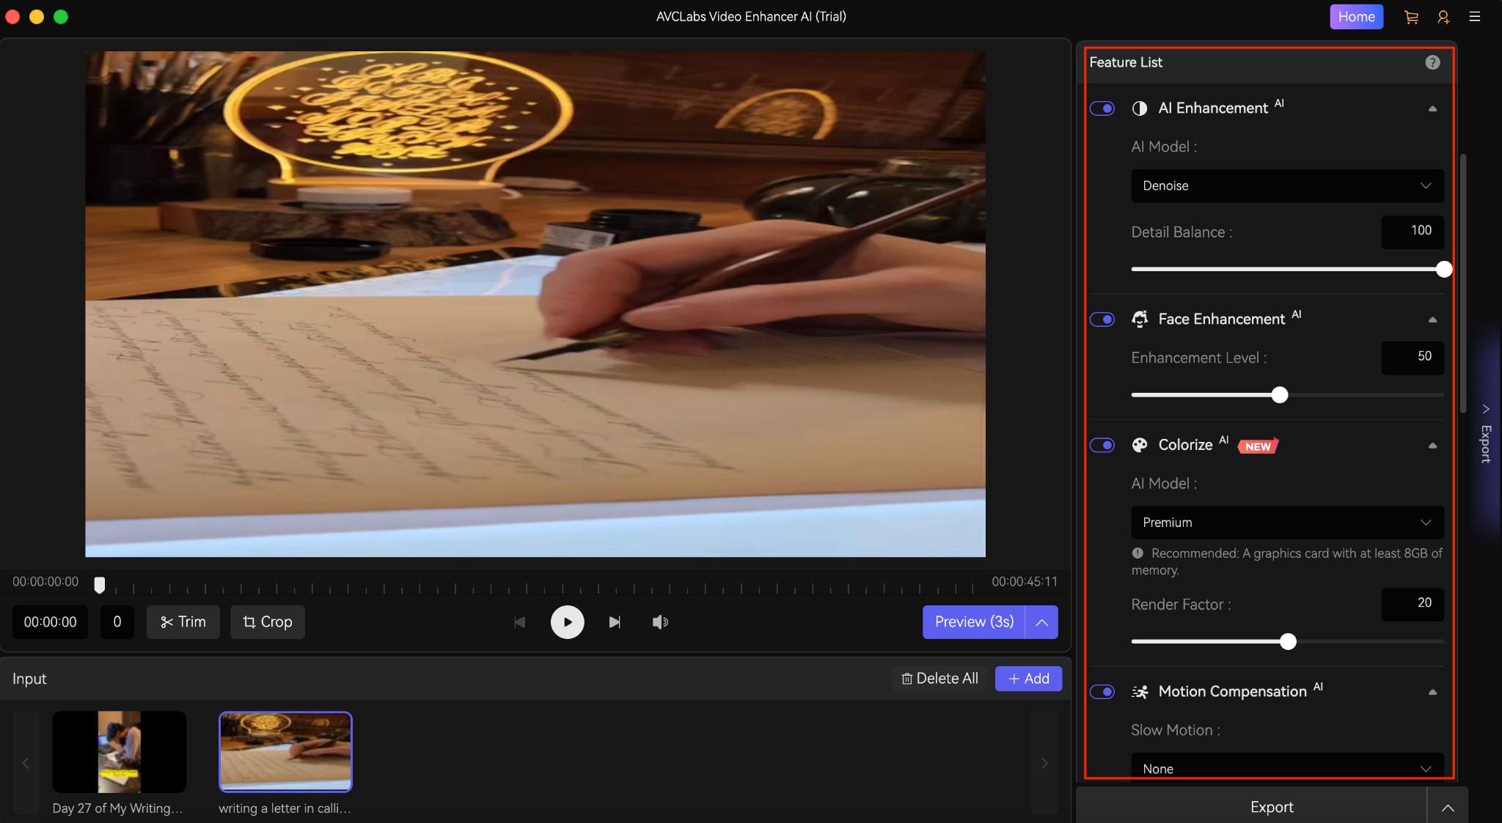Image resolution: width=1502 pixels, height=823 pixels.
Task: Select the Trim tool
Action: pos(183,621)
